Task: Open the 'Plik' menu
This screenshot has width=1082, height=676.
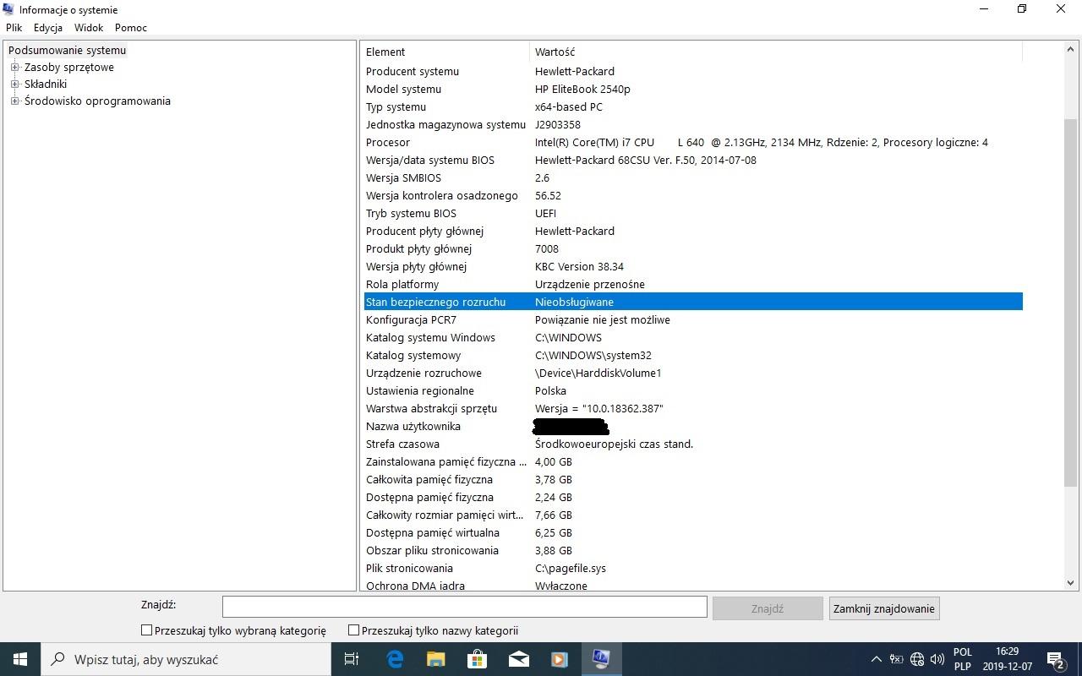Action: (x=14, y=28)
